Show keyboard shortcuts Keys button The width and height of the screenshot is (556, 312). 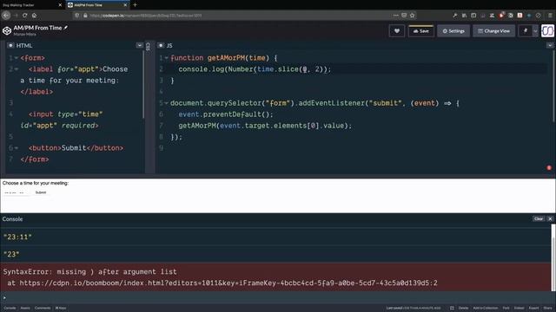click(61, 308)
